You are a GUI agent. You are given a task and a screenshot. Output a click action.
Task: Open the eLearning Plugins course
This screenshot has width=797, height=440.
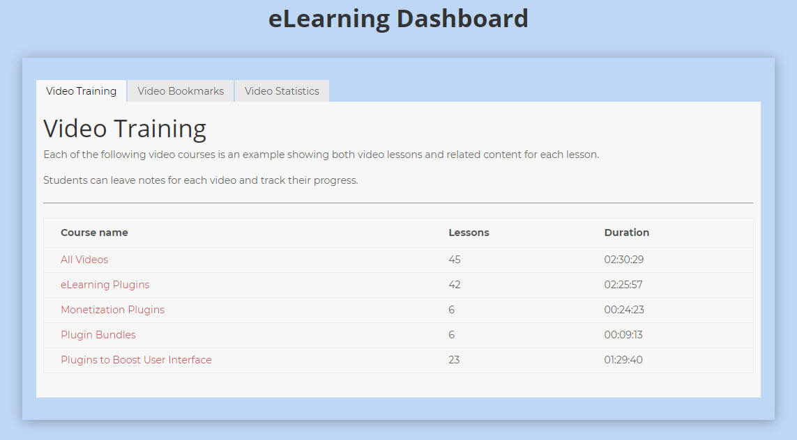[105, 285]
